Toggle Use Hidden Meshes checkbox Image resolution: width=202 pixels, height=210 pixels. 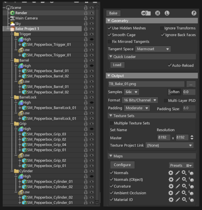pyautogui.click(x=110, y=28)
